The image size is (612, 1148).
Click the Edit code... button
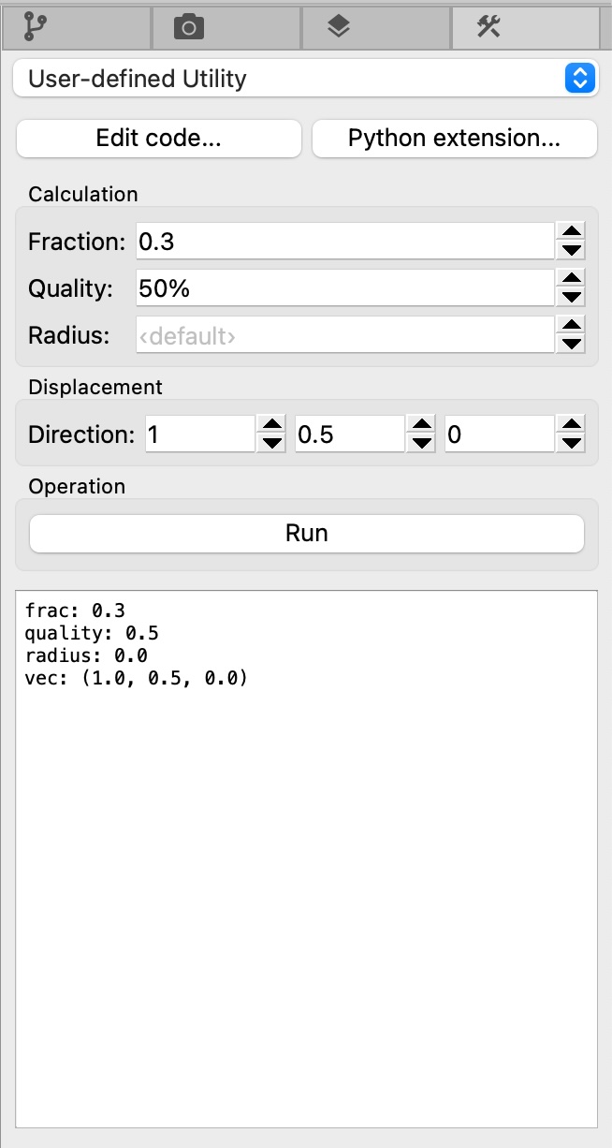(x=158, y=139)
